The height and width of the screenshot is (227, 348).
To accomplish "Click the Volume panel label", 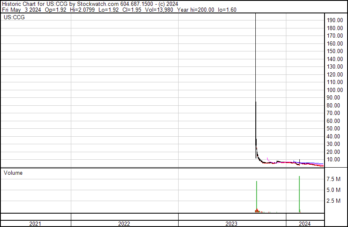I will tap(13, 173).
